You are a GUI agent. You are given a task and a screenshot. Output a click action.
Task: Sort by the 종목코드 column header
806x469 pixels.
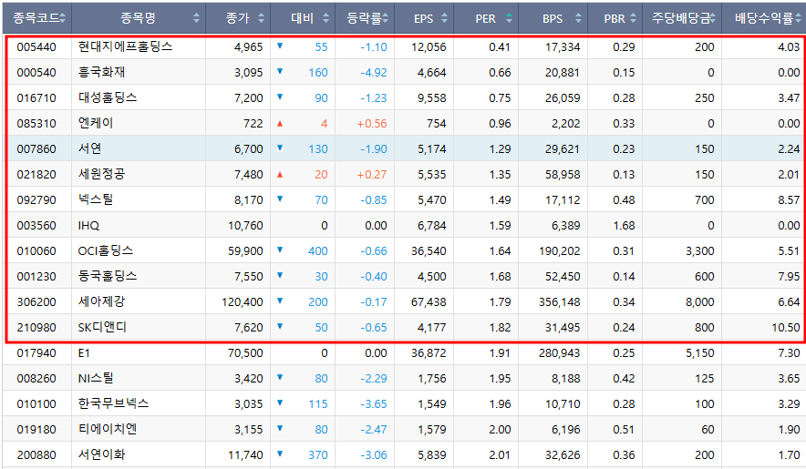37,18
